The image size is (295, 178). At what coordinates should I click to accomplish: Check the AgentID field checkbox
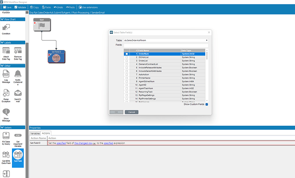(127, 85)
